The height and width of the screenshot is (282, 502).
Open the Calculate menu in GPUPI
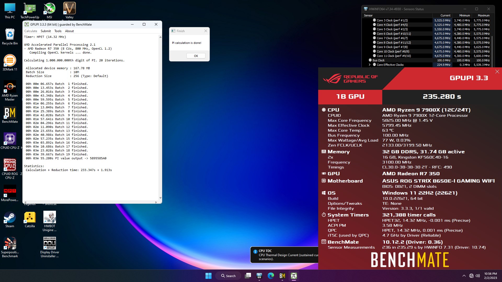(31, 31)
